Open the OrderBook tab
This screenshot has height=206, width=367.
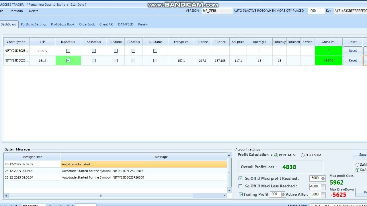[87, 24]
